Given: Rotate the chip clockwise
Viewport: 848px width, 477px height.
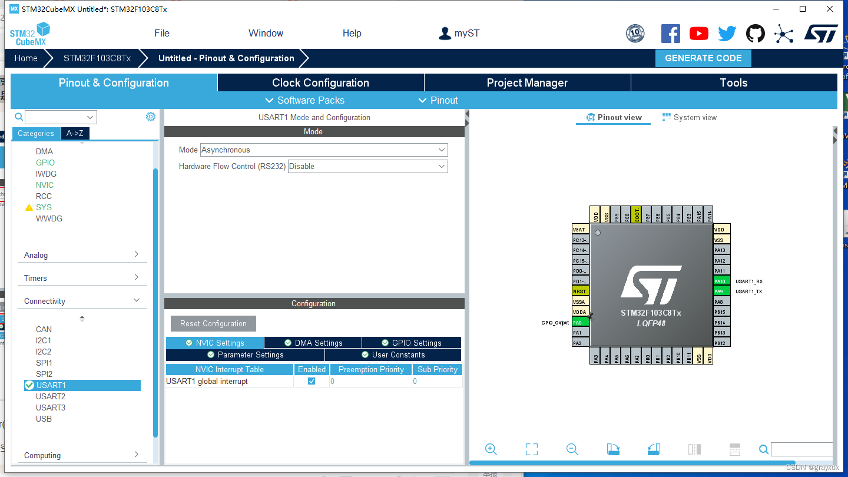Looking at the screenshot, I should pyautogui.click(x=613, y=449).
